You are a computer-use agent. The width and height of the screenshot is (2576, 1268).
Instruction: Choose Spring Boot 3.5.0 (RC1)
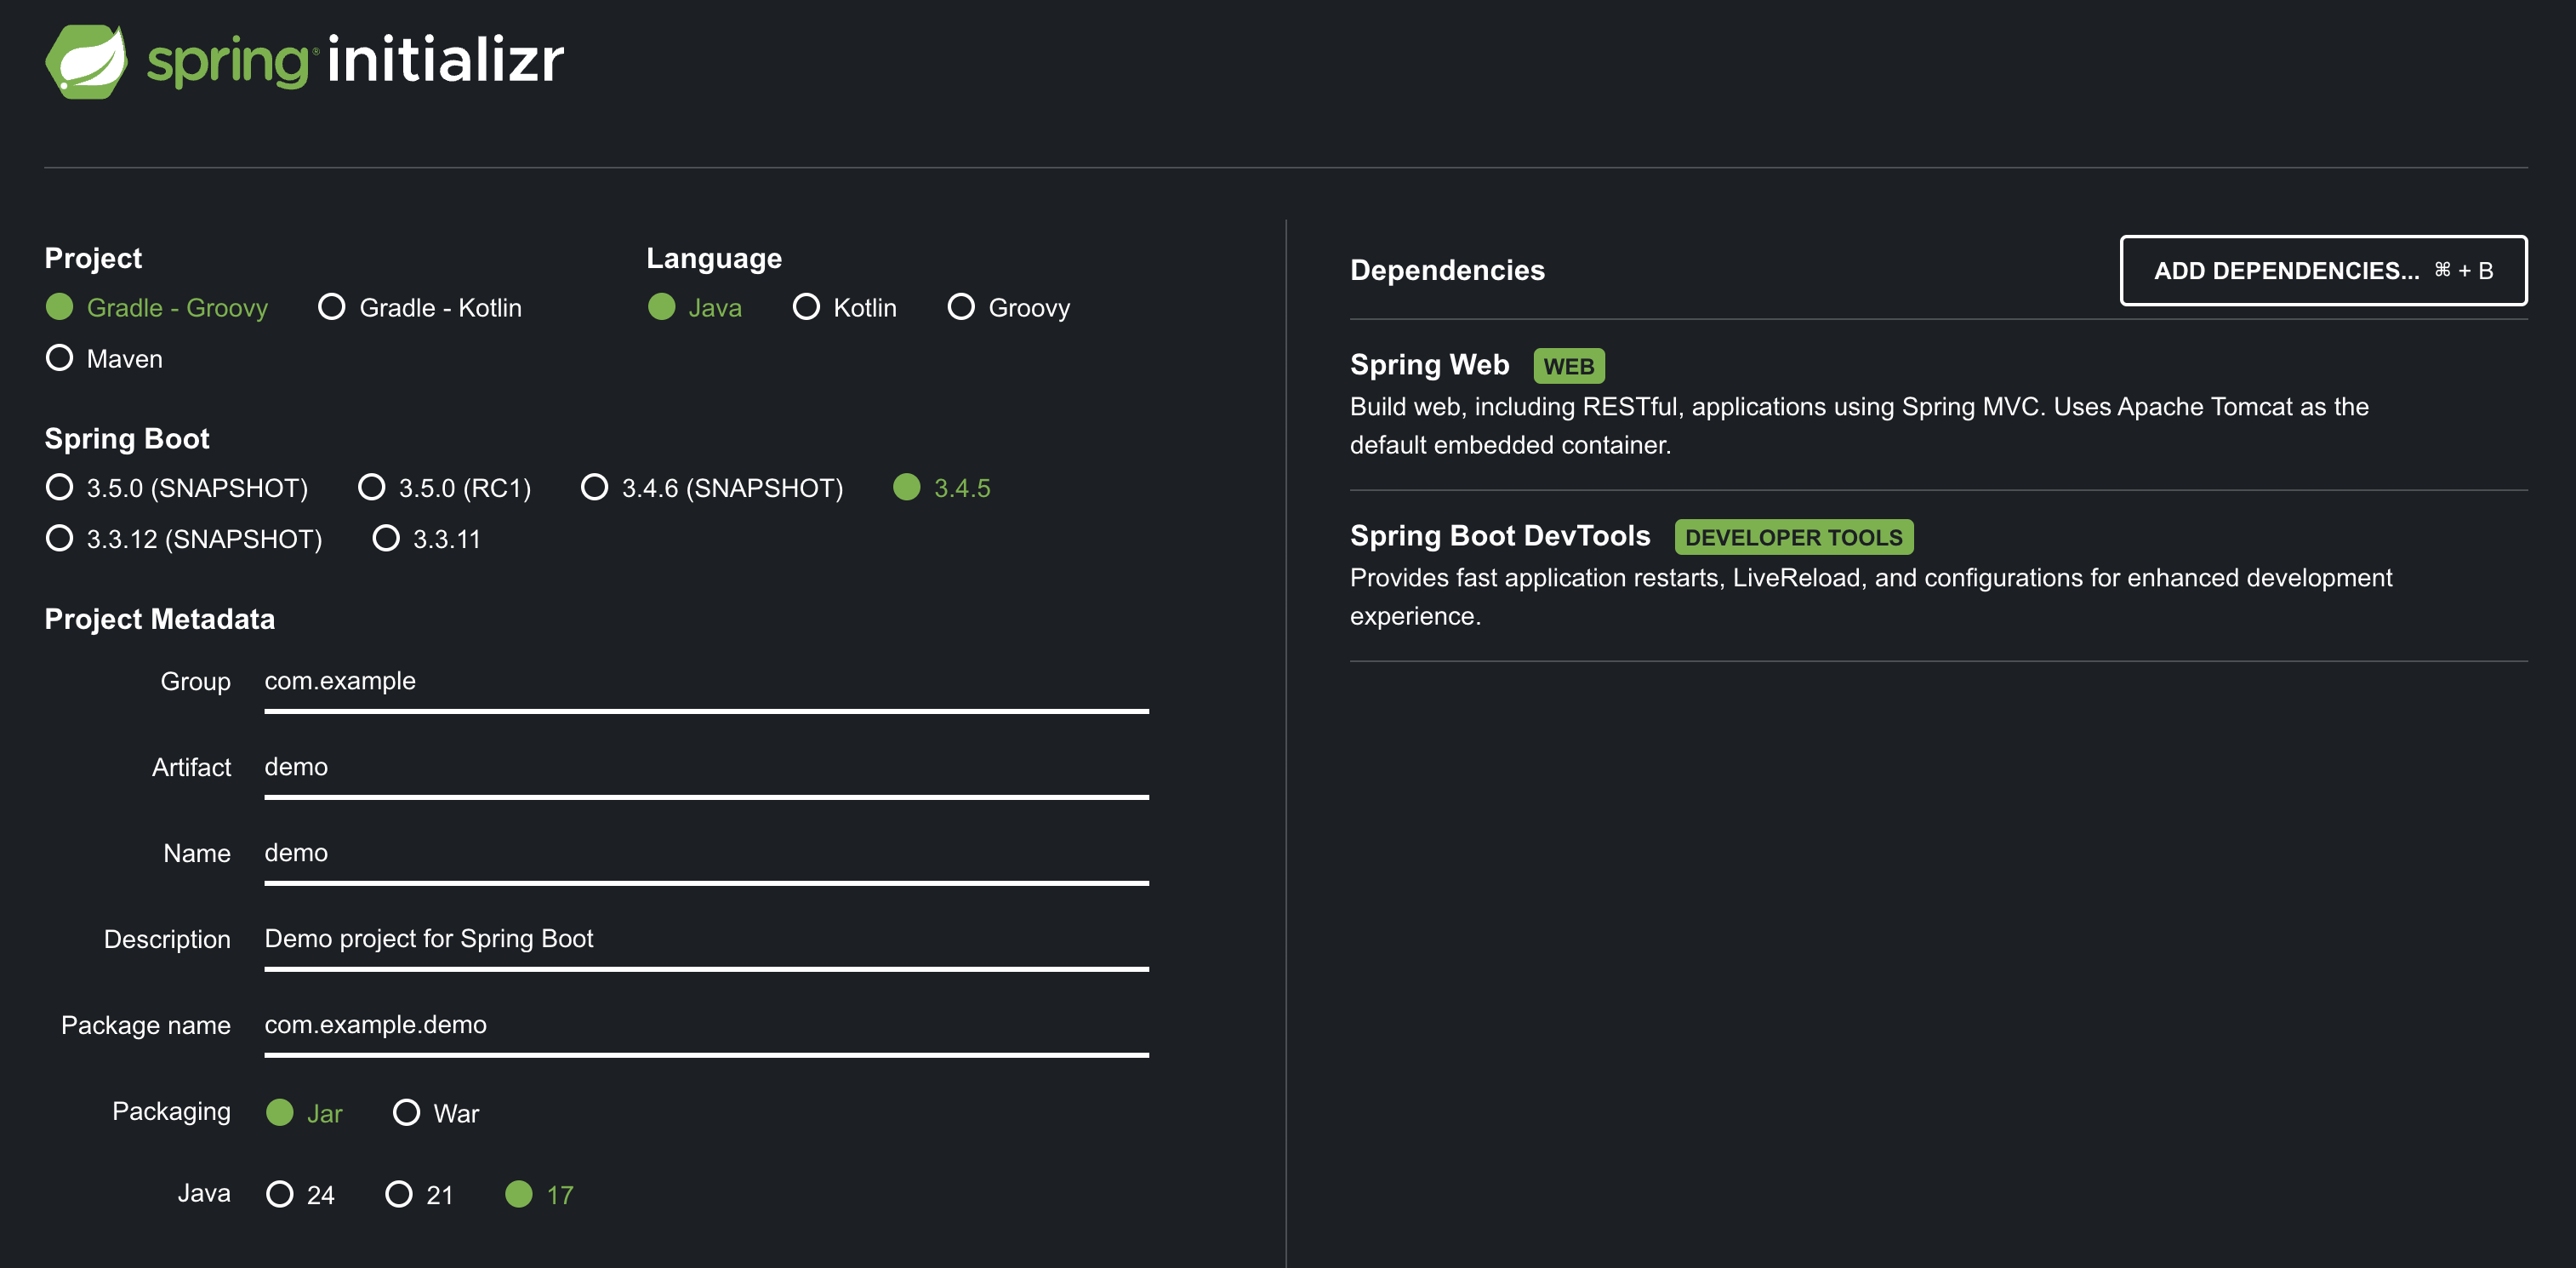(x=445, y=487)
